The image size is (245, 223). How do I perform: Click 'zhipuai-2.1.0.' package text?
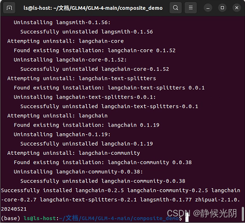218,199
